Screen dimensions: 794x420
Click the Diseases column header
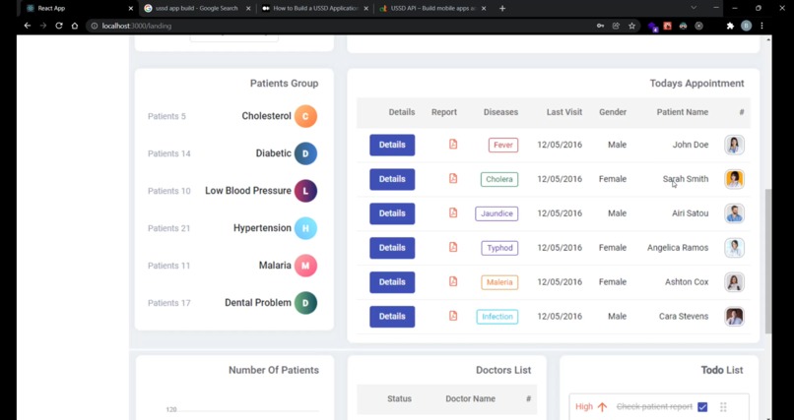[500, 112]
